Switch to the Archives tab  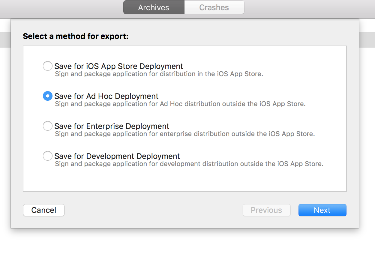(154, 7)
